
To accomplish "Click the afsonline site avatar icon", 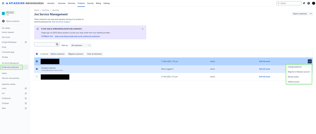I will click(3, 14).
